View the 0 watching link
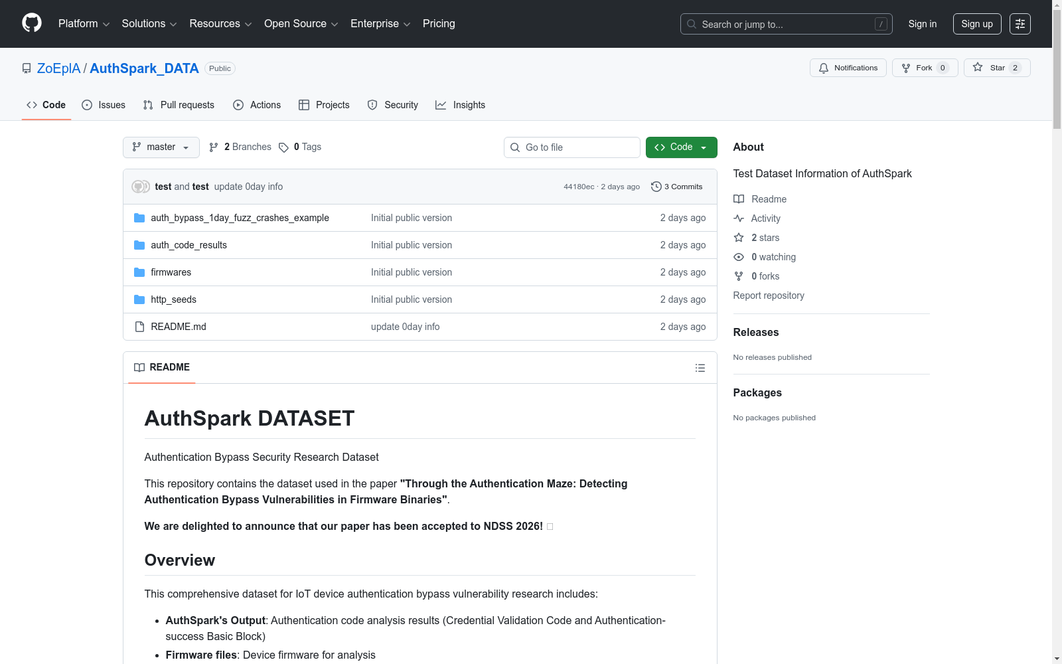This screenshot has height=664, width=1062. tap(765, 257)
